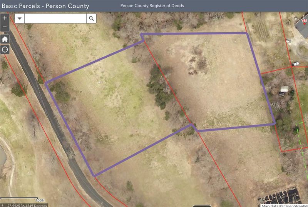The height and width of the screenshot is (207, 308).
Task: Open the OpenStreetMap map data attribution
Action: click(x=285, y=205)
